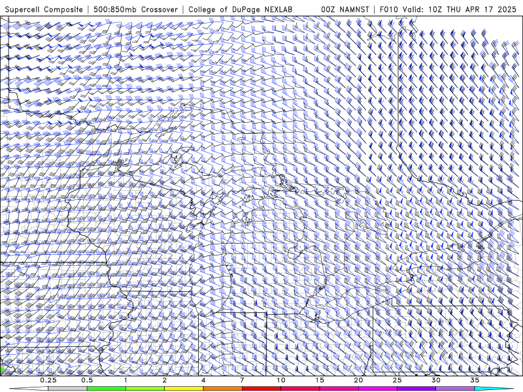Click the gray color bar segment
The image size is (523, 392).
tap(68, 389)
